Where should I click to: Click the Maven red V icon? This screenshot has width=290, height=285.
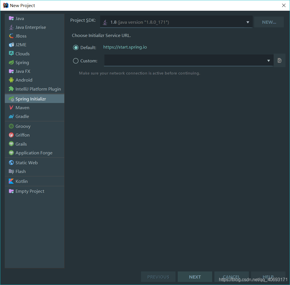click(x=11, y=108)
